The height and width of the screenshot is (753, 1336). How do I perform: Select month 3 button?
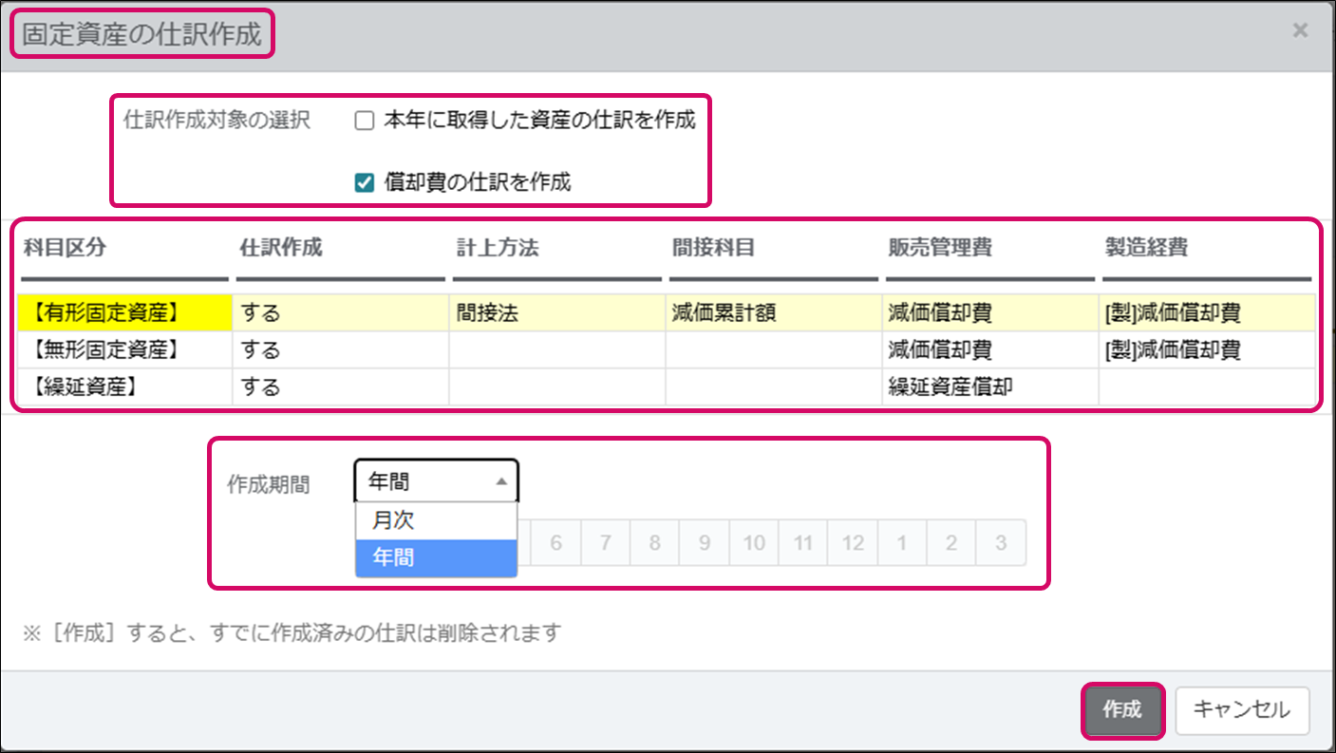point(1000,543)
